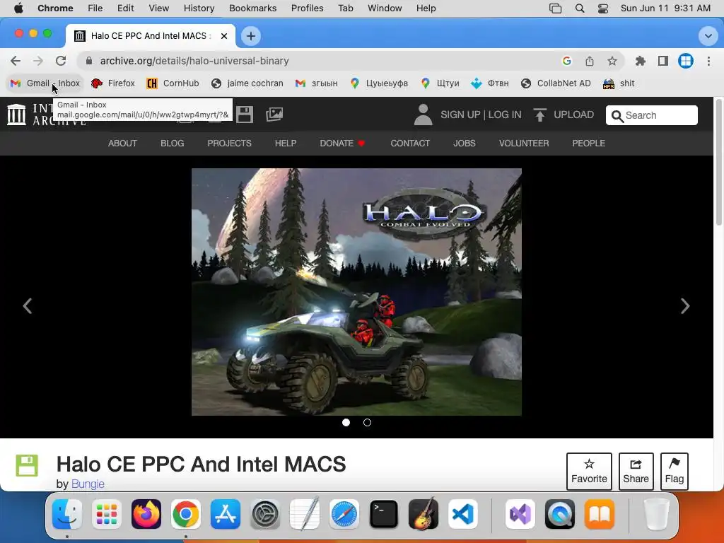Screen dimensions: 724x543
Task: Click the Chrome back arrow
Action: click(x=16, y=61)
